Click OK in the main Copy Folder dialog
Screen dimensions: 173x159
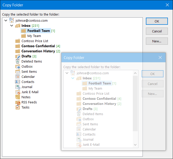157,21
